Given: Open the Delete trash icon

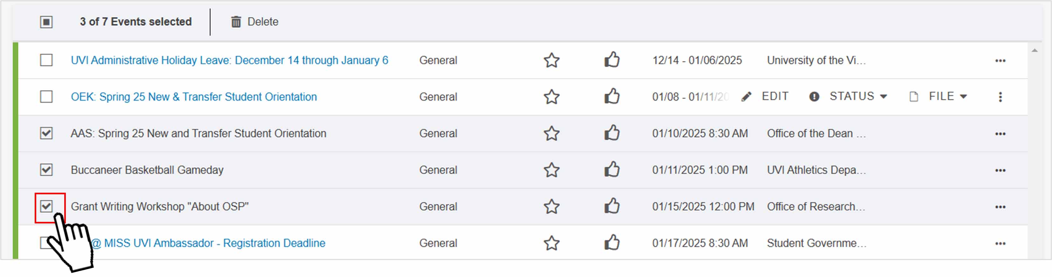Looking at the screenshot, I should click(236, 22).
